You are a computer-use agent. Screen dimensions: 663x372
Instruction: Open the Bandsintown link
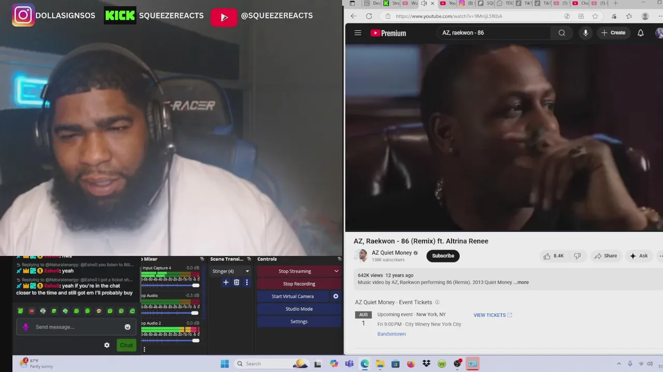point(392,334)
